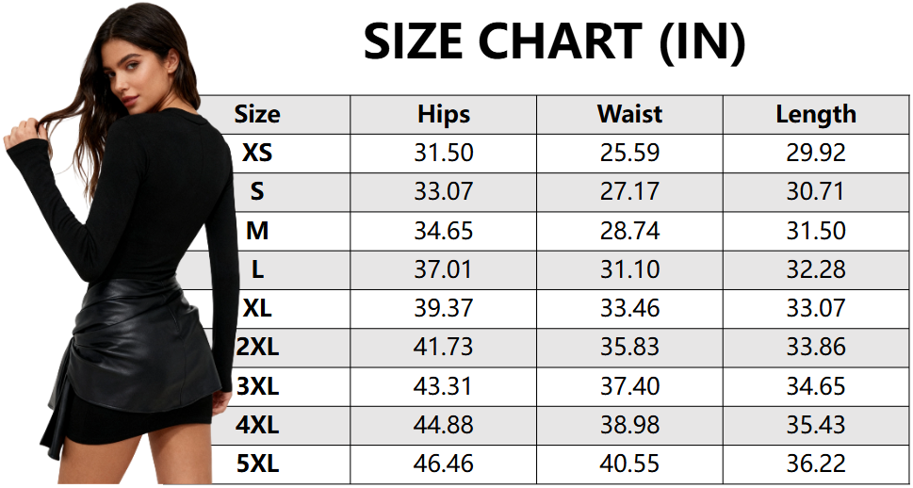The height and width of the screenshot is (488, 913).
Task: Select the Size column header
Action: 257,115
